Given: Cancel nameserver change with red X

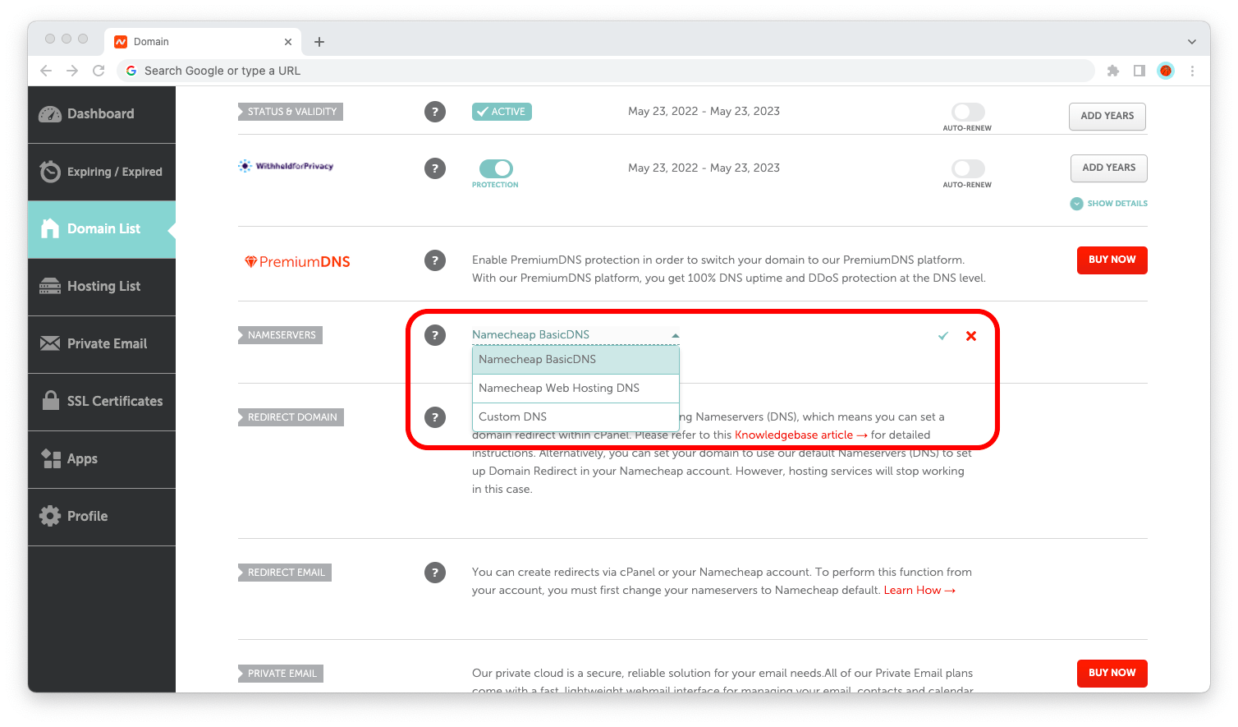Looking at the screenshot, I should pyautogui.click(x=971, y=336).
